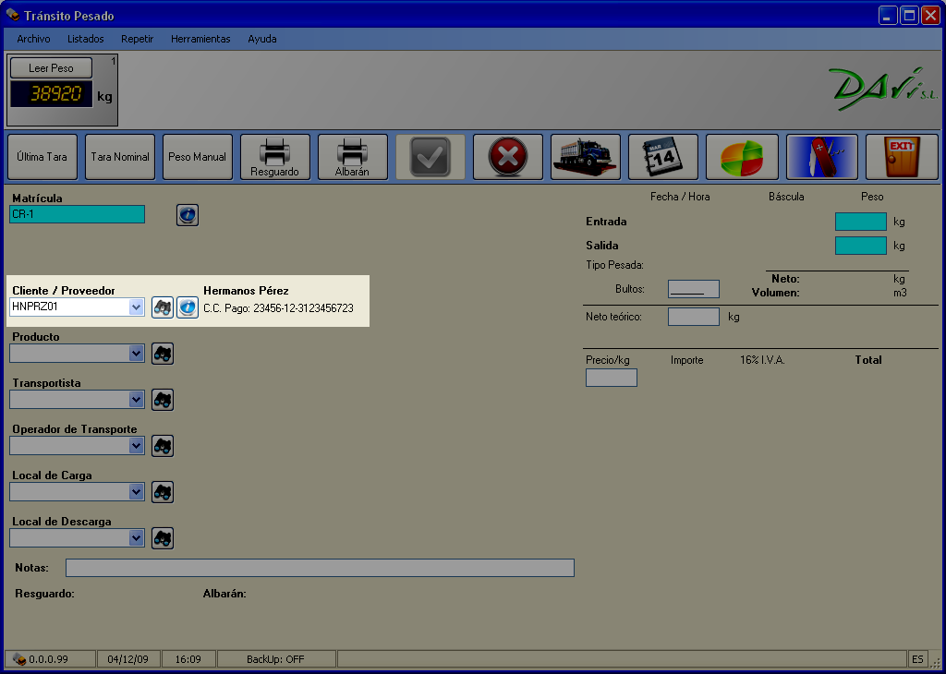Open the Archivo menu
The height and width of the screenshot is (674, 946).
click(34, 39)
